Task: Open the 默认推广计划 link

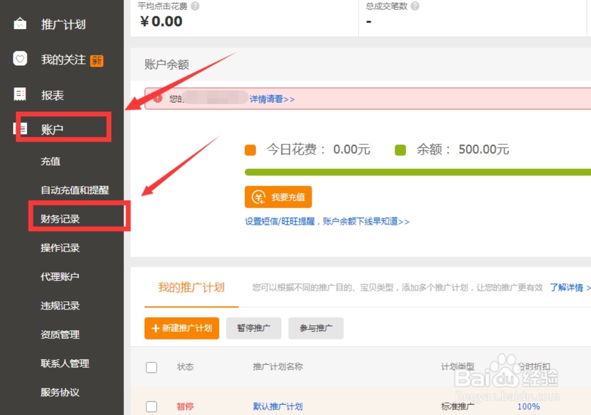Action: (x=277, y=406)
